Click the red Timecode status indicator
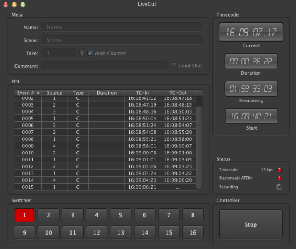296x249 pixels. tap(279, 170)
